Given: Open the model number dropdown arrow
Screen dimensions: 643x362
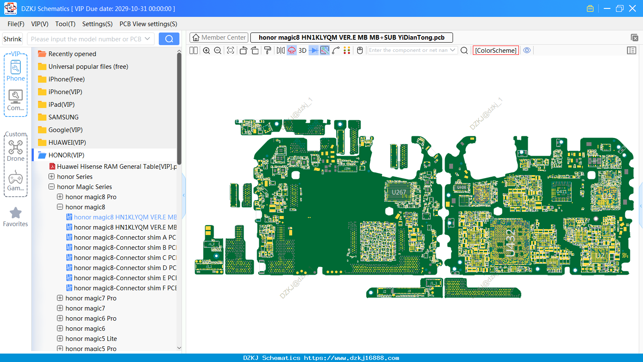Looking at the screenshot, I should pos(147,39).
